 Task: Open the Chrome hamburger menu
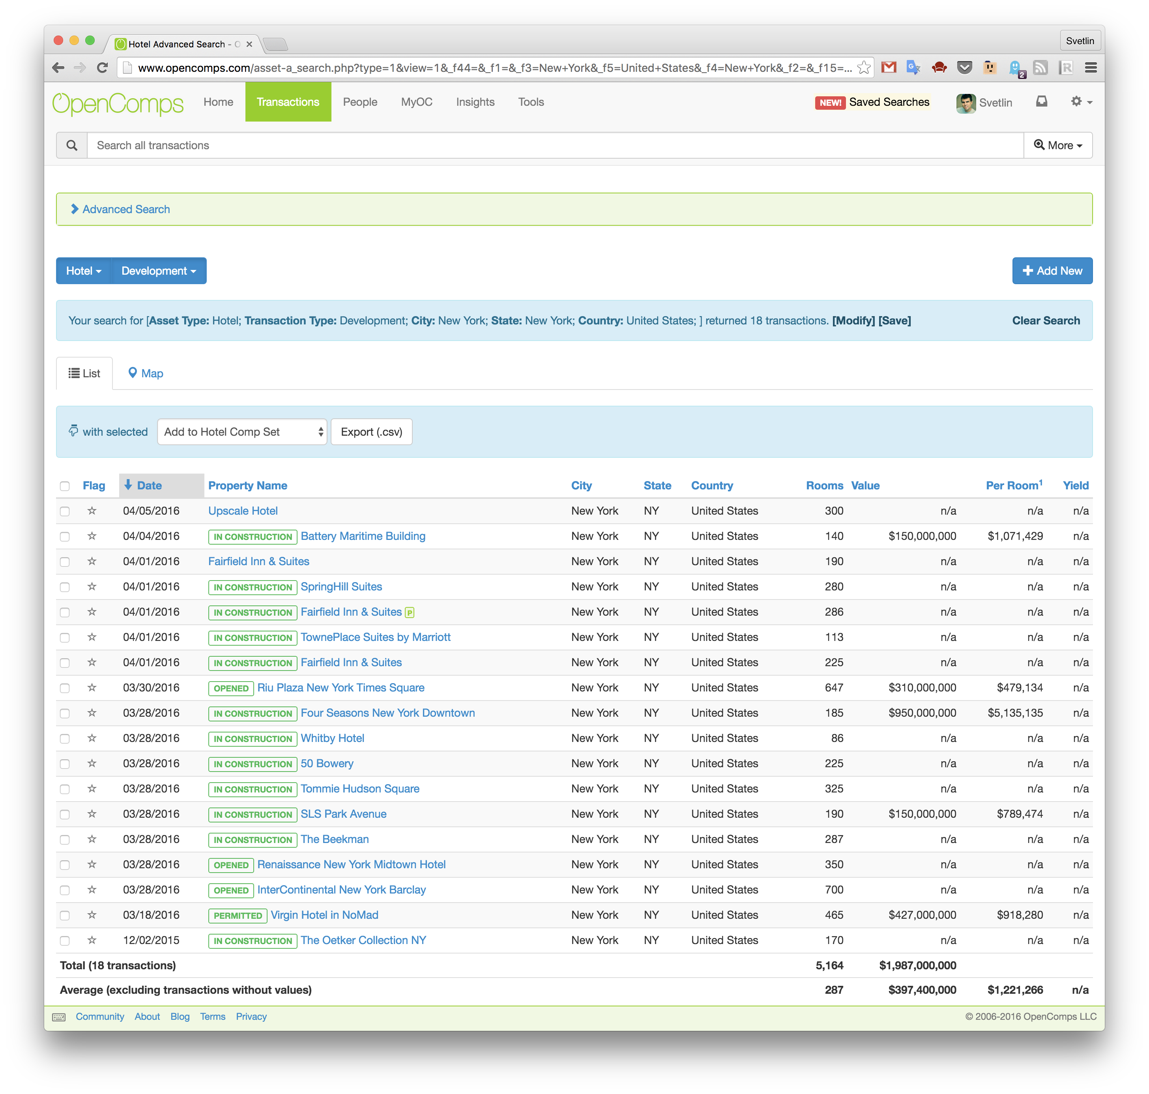1091,67
